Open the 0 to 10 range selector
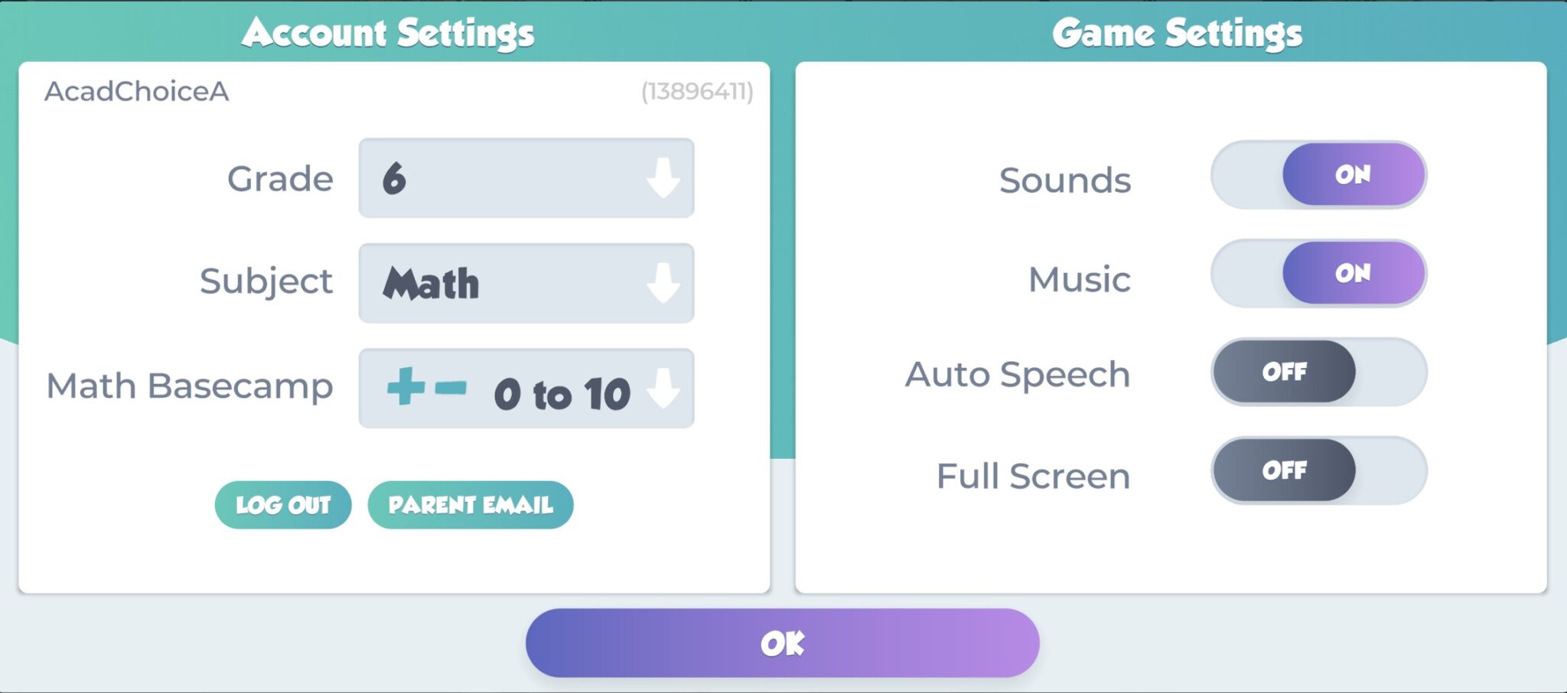The width and height of the screenshot is (1567, 693). [x=525, y=389]
